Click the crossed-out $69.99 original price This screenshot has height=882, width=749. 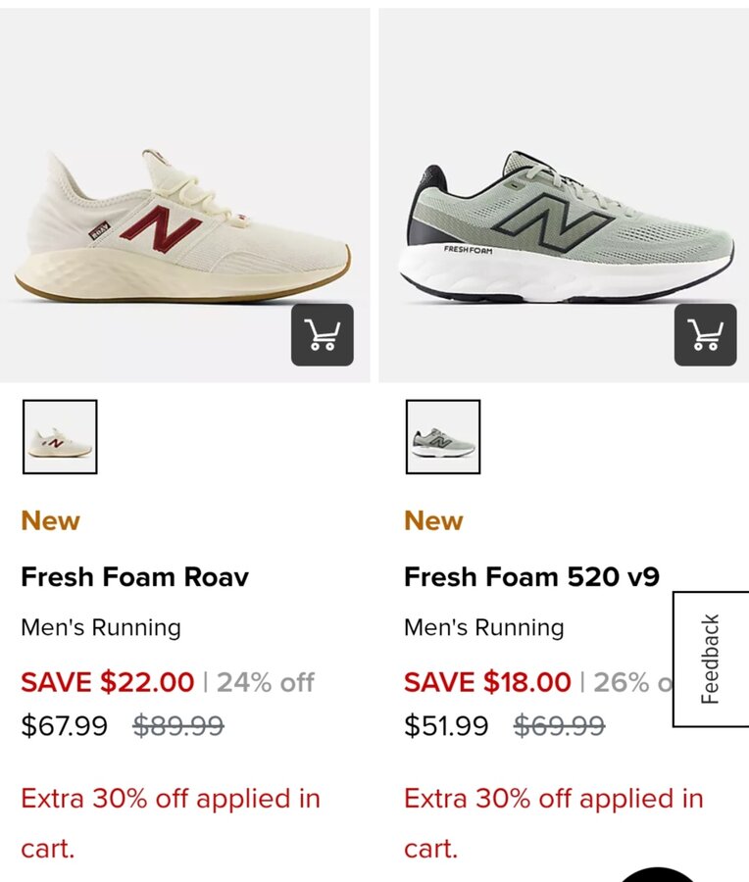(559, 726)
